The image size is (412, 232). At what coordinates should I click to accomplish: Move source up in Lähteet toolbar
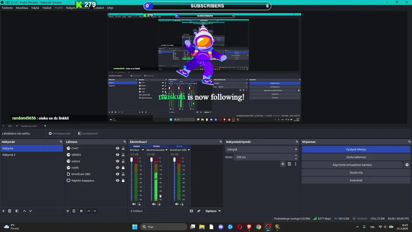[89, 211]
